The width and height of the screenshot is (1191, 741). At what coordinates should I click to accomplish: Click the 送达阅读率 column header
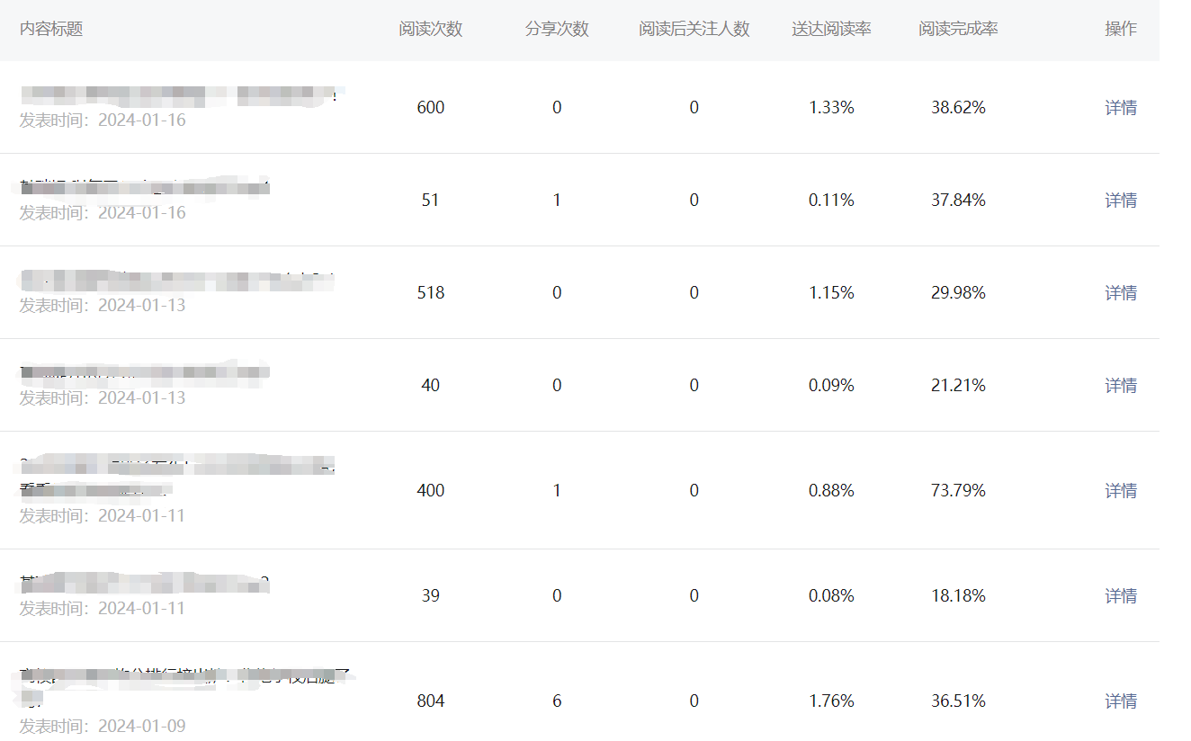click(x=831, y=29)
